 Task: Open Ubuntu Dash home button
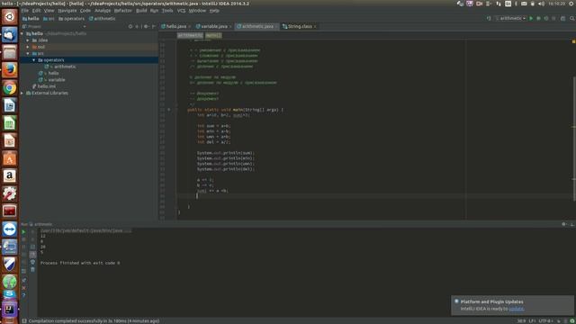[x=10, y=17]
